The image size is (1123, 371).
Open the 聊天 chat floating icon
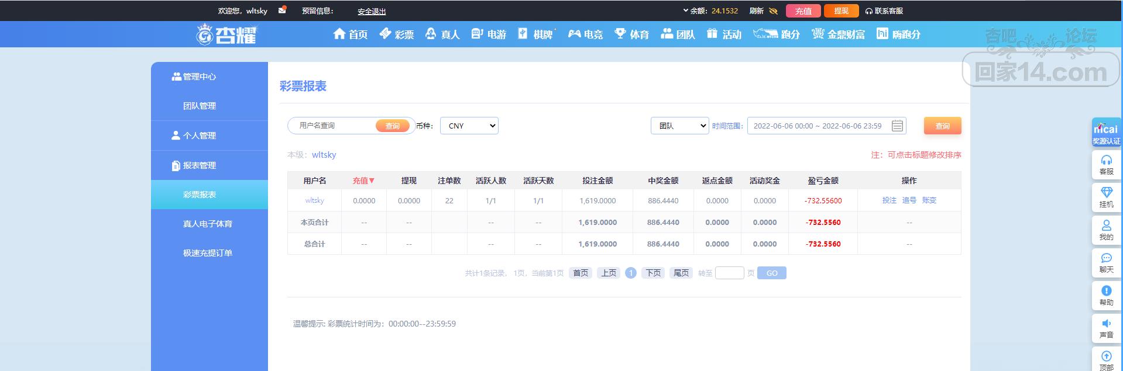[1106, 263]
